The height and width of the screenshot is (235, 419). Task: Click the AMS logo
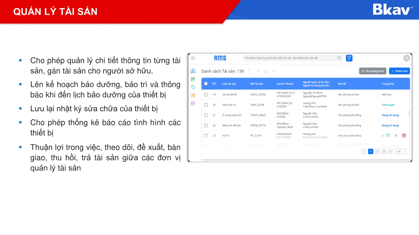coord(220,58)
